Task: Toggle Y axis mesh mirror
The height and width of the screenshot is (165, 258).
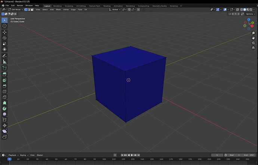Action: [236, 14]
